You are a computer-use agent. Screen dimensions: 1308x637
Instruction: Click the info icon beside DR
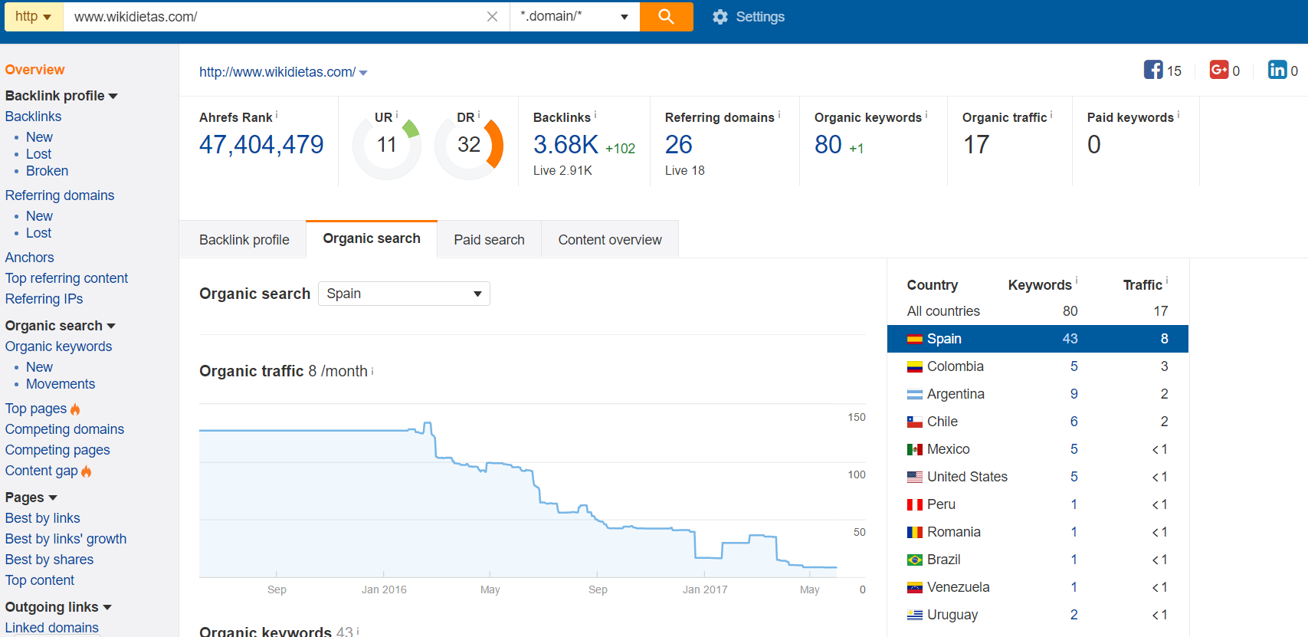pyautogui.click(x=479, y=115)
